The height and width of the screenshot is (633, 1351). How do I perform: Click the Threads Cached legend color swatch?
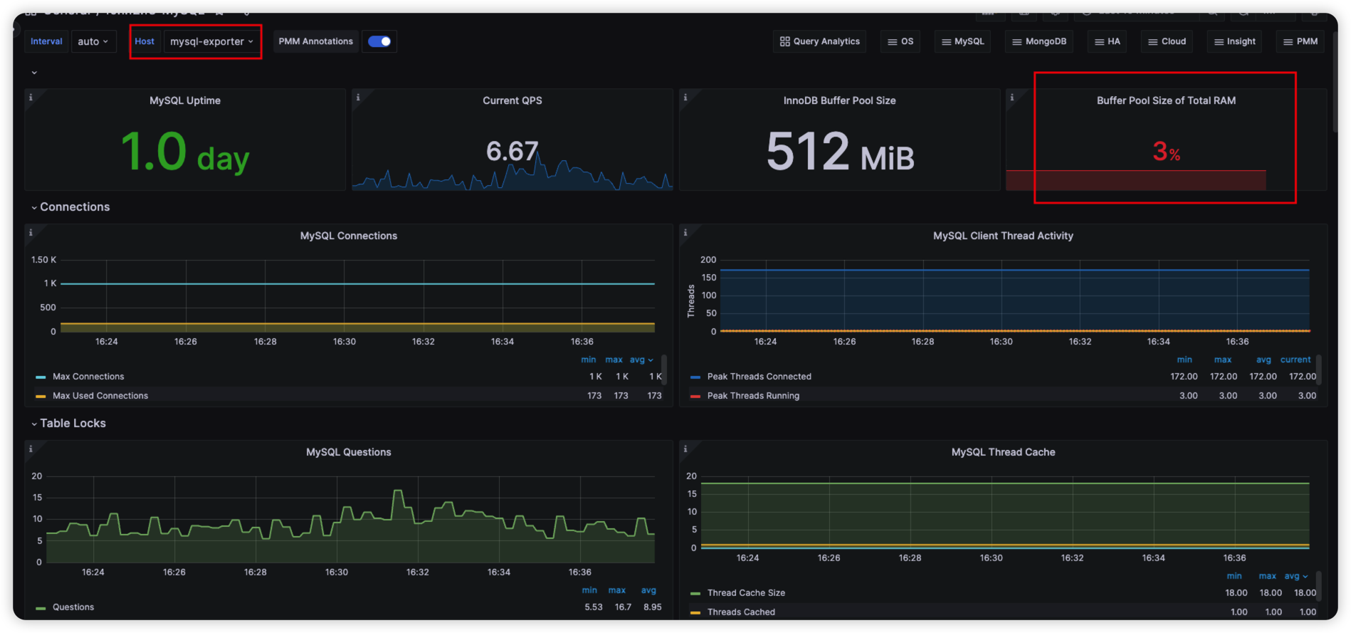click(695, 612)
